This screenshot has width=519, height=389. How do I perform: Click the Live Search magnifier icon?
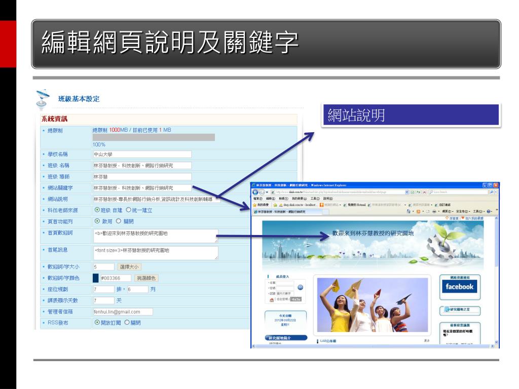[492, 192]
